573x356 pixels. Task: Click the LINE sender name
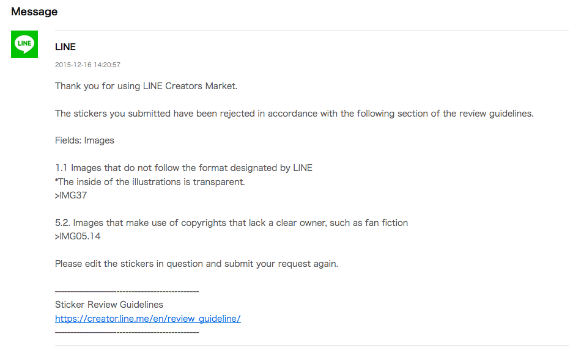(65, 47)
